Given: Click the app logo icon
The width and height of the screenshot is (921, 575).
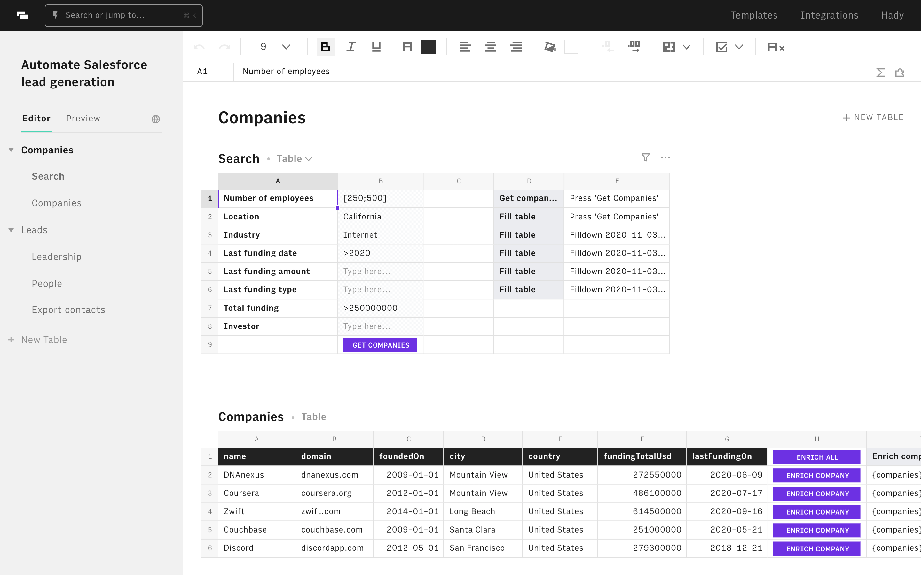Looking at the screenshot, I should tap(22, 15).
